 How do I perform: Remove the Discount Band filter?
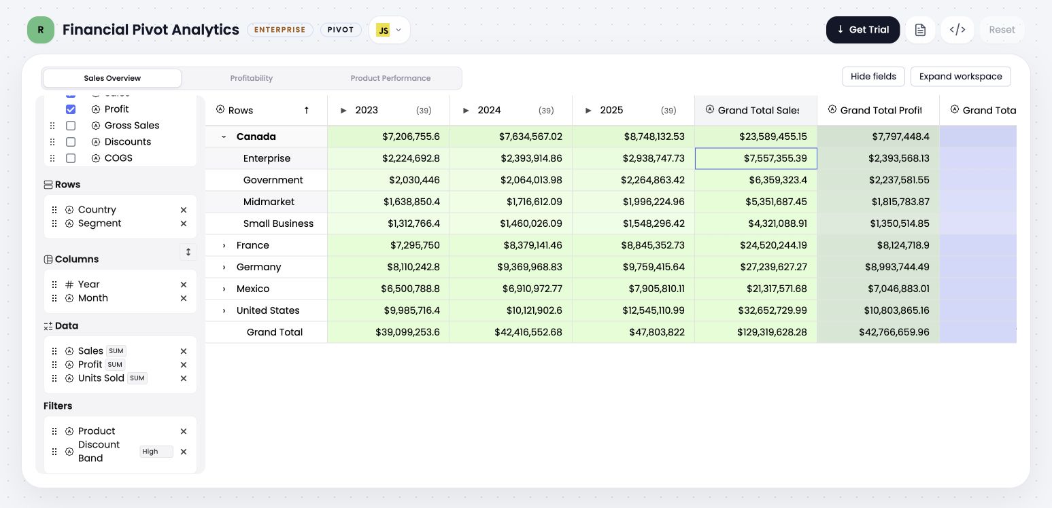tap(184, 452)
